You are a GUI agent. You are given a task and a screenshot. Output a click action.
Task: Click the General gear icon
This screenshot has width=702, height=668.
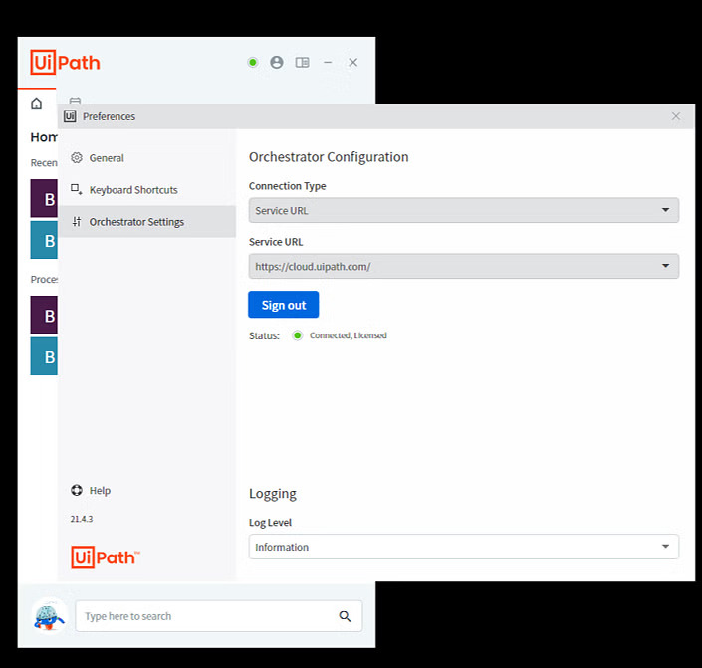pyautogui.click(x=77, y=157)
